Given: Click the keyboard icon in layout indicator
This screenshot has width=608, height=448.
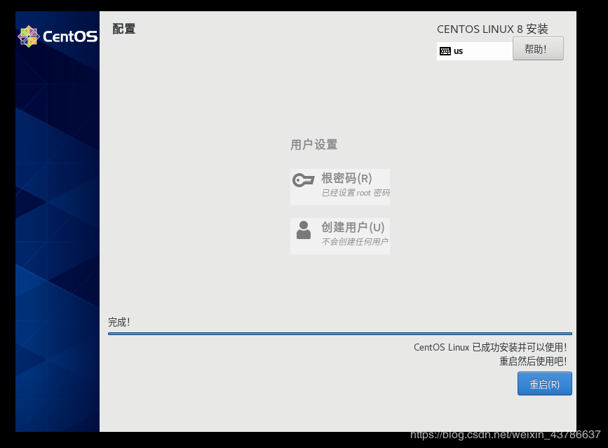Looking at the screenshot, I should coord(445,50).
